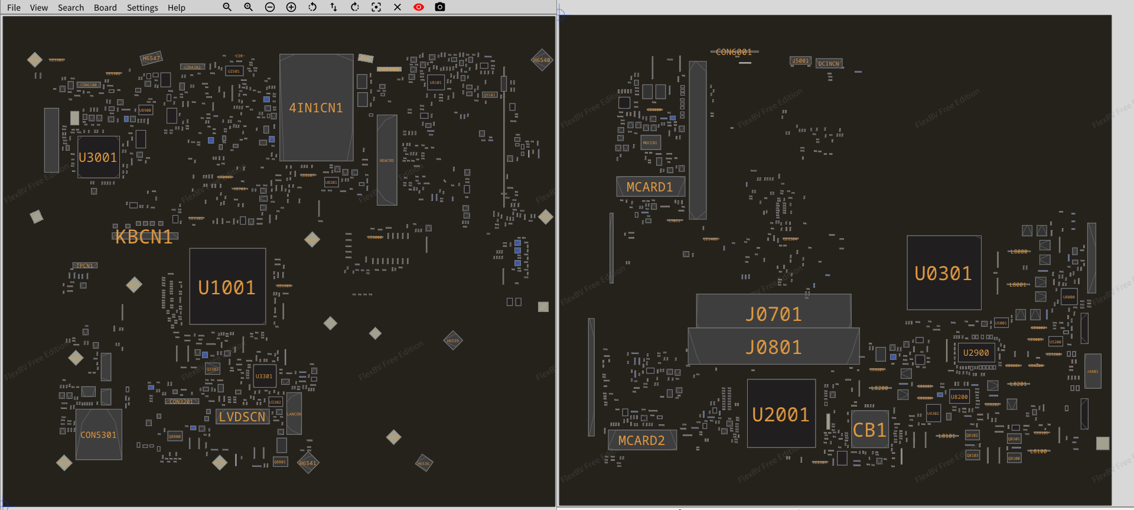Viewport: 1134px width, 510px height.
Task: Toggle the red eye visibility icon
Action: coord(419,7)
